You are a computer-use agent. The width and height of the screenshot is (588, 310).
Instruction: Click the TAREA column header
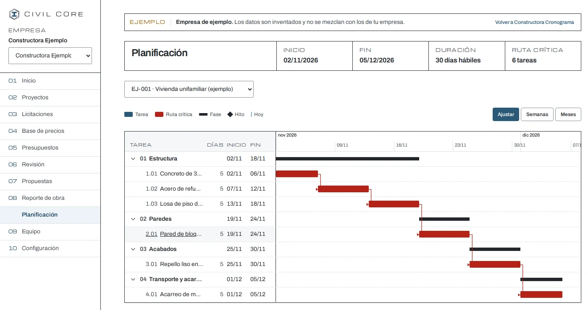(141, 145)
